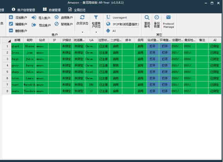Click the UA column header

pos(91,40)
